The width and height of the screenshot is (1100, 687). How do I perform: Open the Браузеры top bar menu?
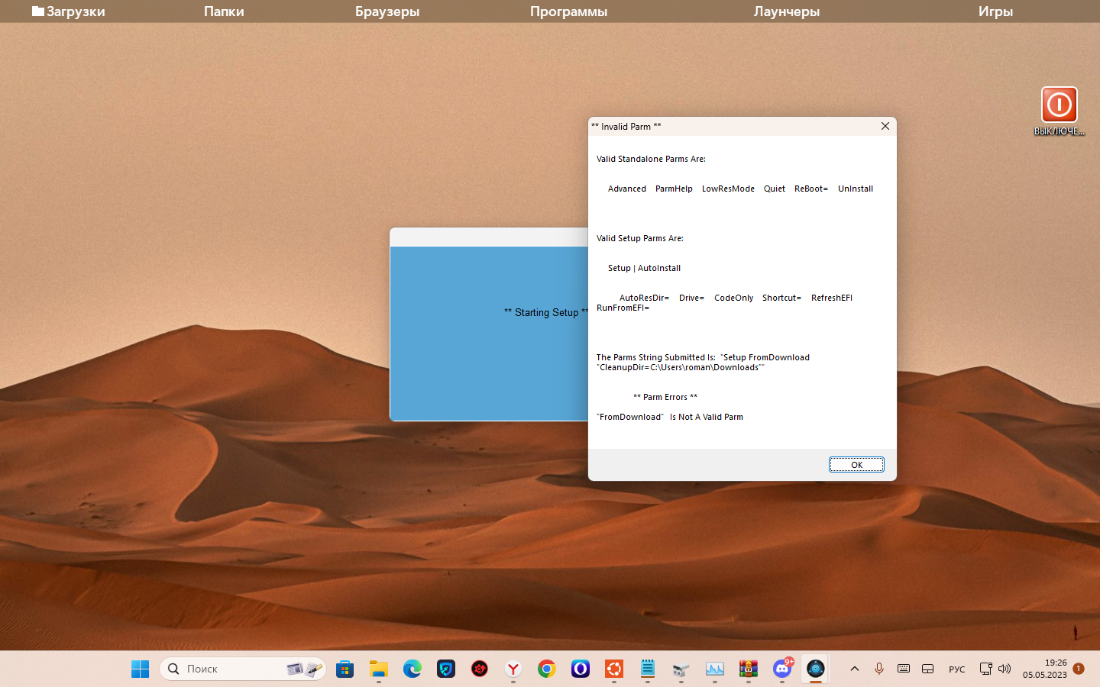(x=387, y=11)
